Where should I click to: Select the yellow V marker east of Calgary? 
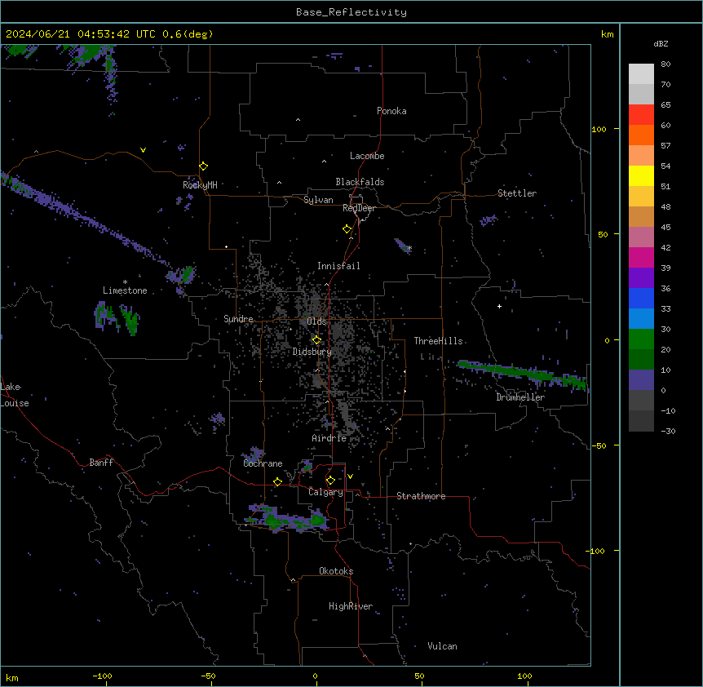[350, 476]
